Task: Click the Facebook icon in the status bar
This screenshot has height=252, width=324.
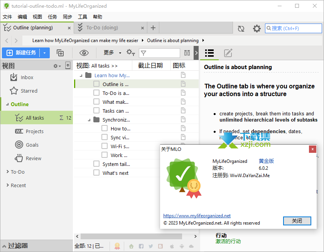Action: click(141, 246)
